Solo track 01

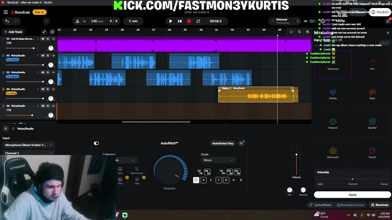click(x=48, y=39)
